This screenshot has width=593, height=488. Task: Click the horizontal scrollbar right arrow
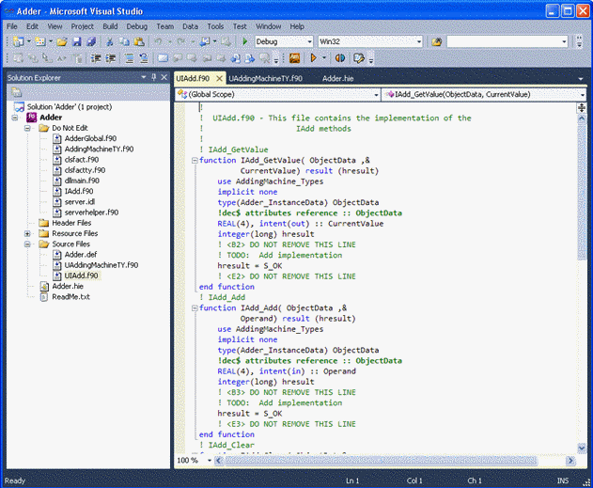click(x=570, y=461)
